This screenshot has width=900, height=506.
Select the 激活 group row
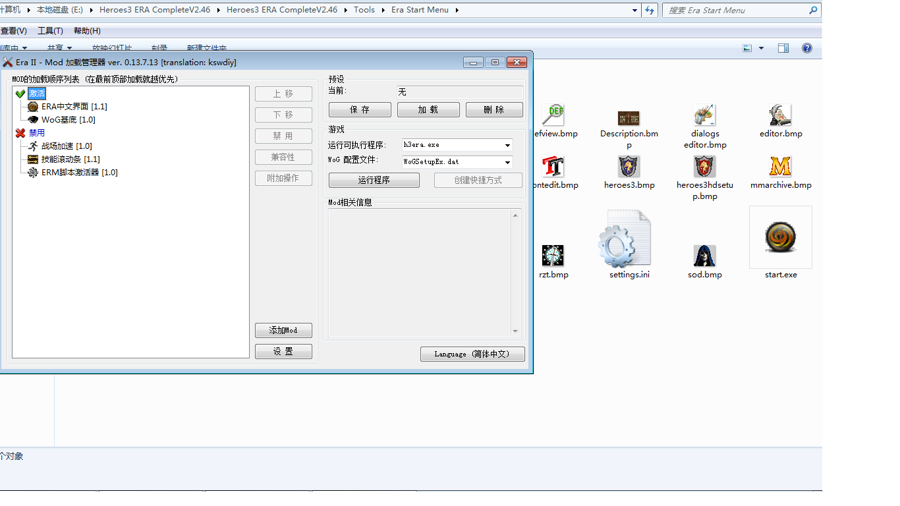point(37,94)
